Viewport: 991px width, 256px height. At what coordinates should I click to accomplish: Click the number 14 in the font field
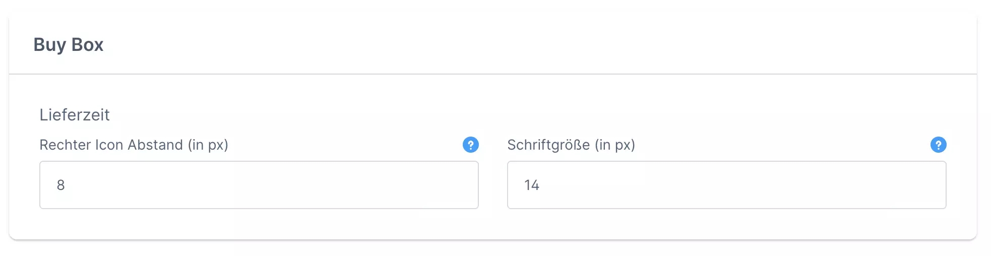pyautogui.click(x=531, y=185)
